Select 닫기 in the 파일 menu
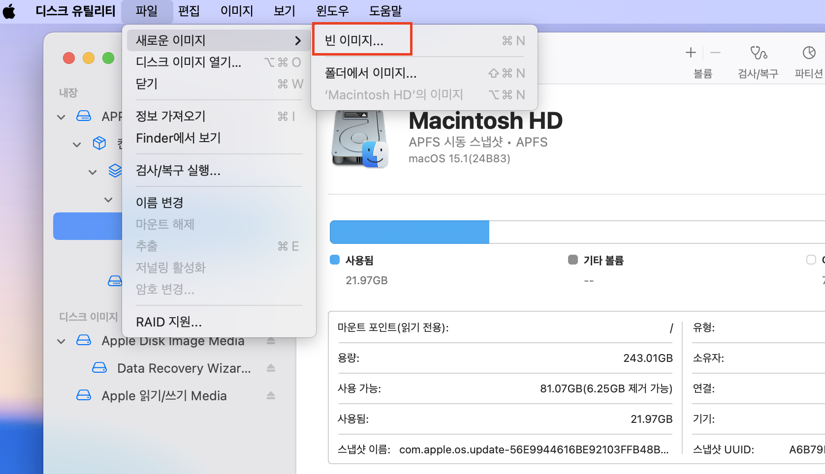The width and height of the screenshot is (825, 474). click(219, 84)
